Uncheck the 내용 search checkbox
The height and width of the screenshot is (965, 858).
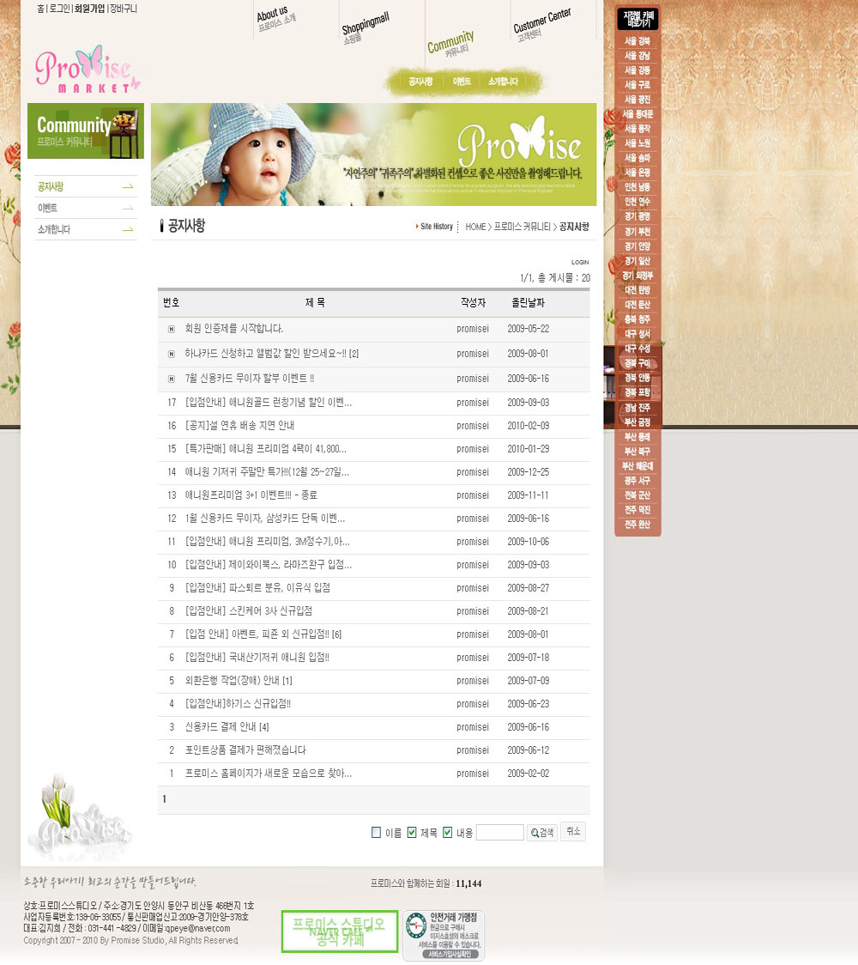point(447,832)
